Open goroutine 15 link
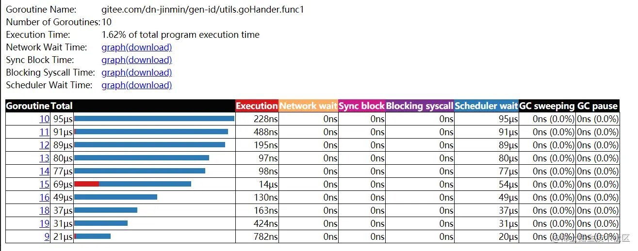638x251 pixels. point(44,184)
